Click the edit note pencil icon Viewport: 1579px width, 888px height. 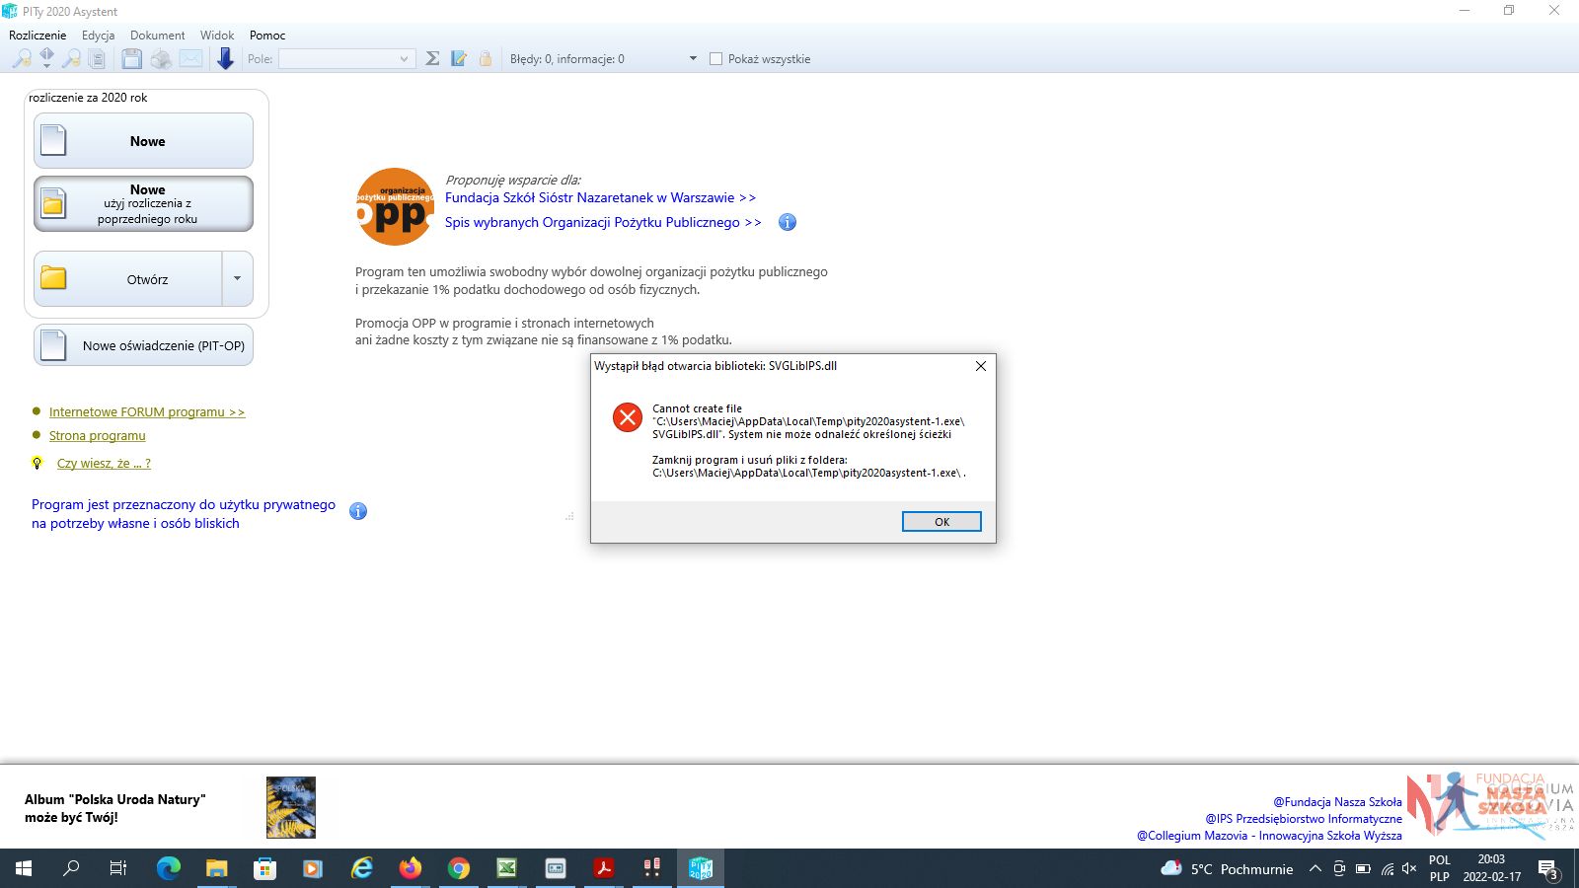click(x=459, y=59)
